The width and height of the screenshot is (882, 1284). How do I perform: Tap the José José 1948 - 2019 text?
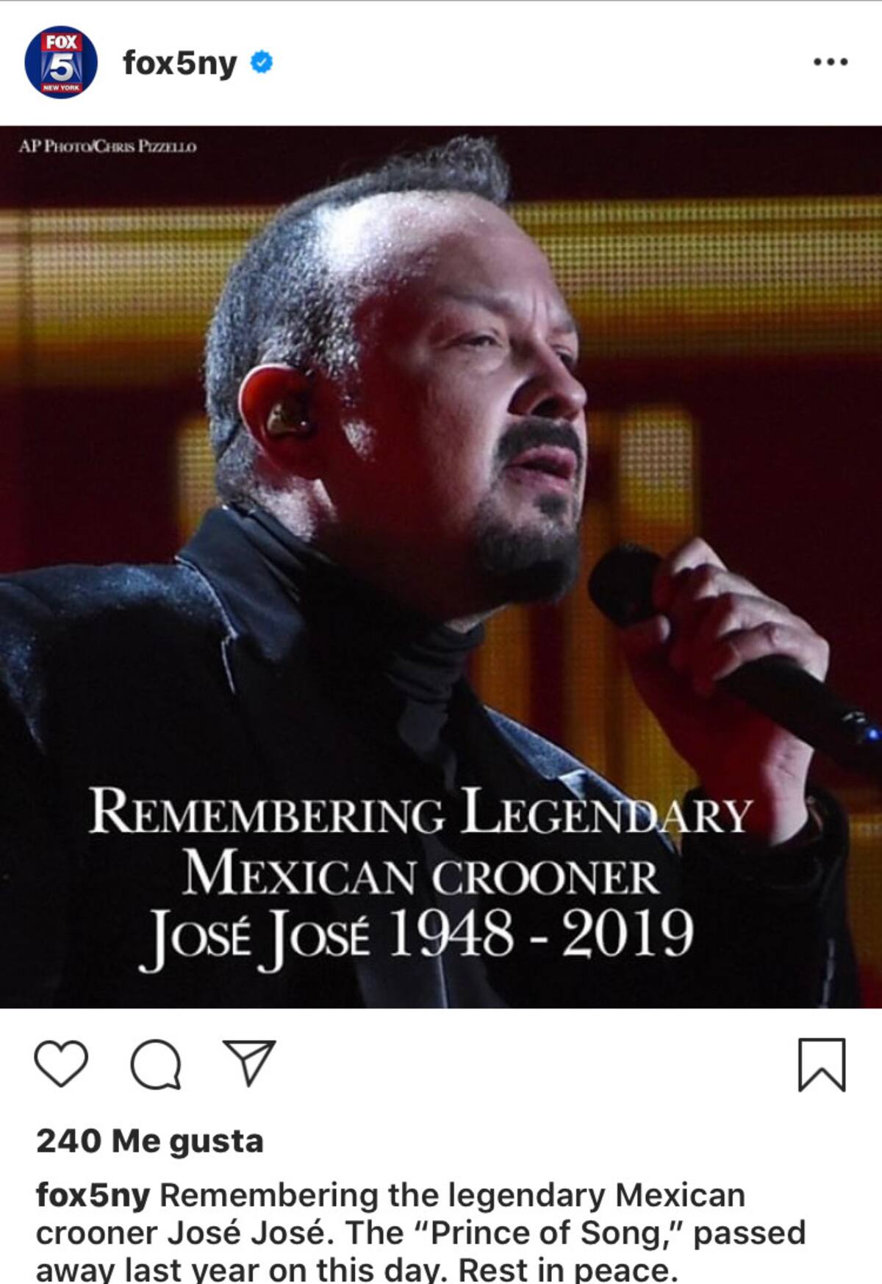(416, 936)
